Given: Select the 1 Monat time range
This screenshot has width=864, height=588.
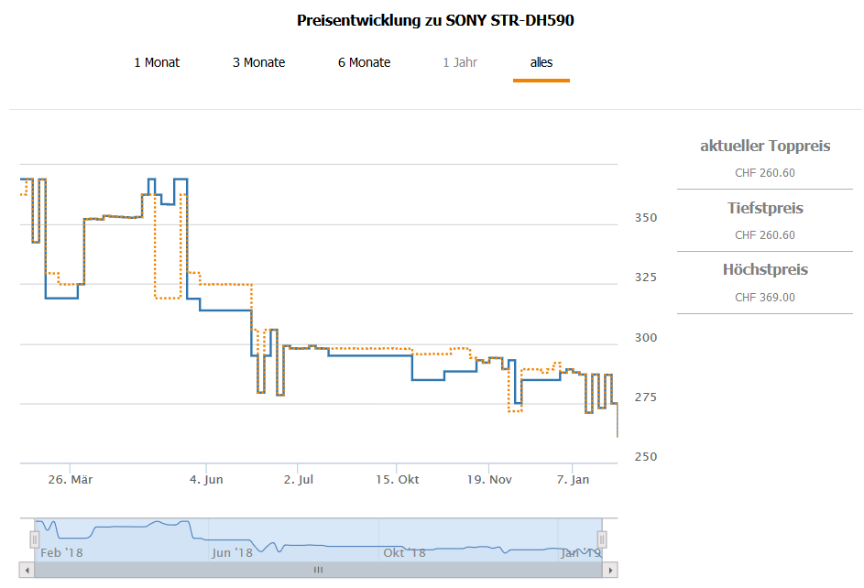Looking at the screenshot, I should pyautogui.click(x=157, y=62).
